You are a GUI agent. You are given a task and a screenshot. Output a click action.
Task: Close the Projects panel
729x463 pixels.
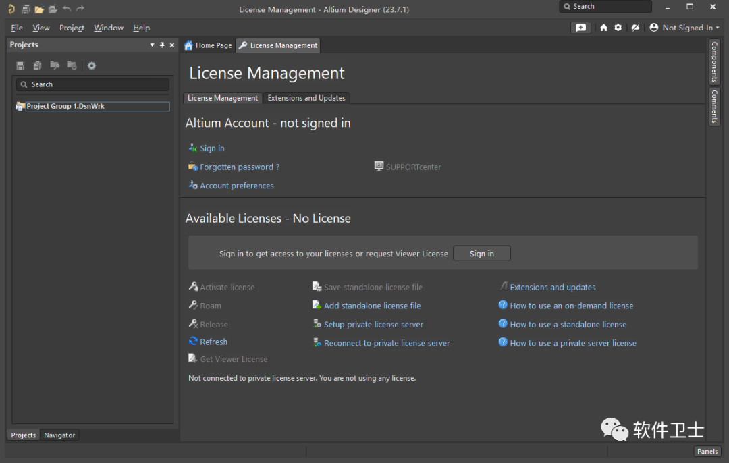tap(172, 45)
